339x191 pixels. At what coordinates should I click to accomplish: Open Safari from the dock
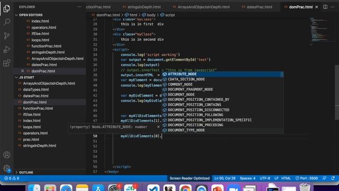pyautogui.click(x=66, y=187)
